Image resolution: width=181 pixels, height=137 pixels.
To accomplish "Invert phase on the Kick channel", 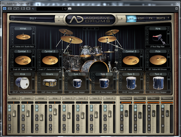I will pos(9,125).
